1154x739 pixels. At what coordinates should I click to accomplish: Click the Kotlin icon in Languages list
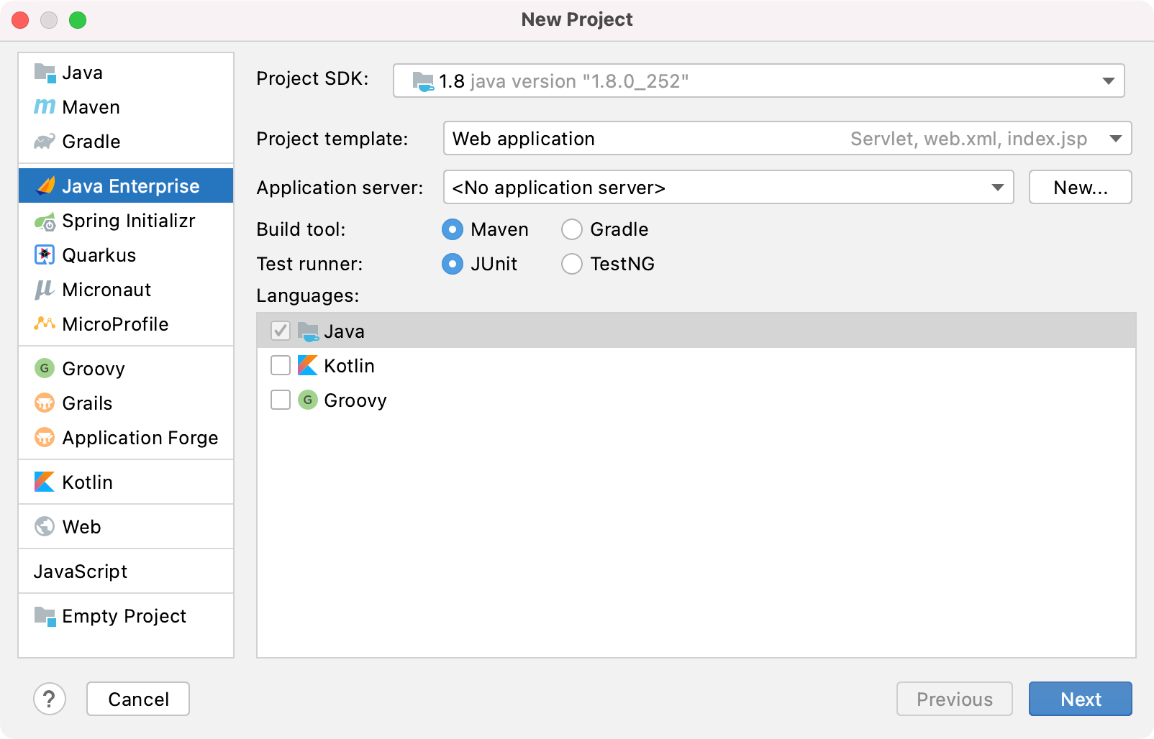point(308,365)
